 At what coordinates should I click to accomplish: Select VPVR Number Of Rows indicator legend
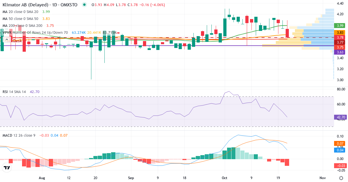click(35, 33)
